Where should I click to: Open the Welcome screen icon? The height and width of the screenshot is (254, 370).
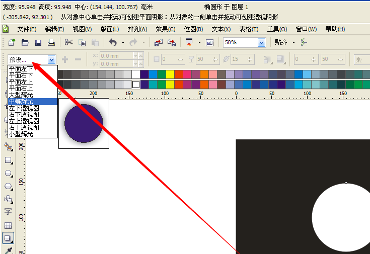209,43
